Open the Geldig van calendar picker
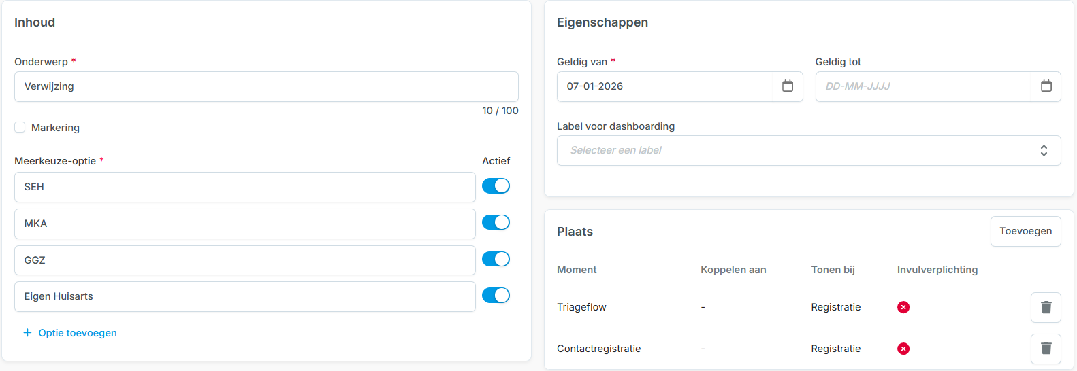Screen dimensions: 1077x371 pyautogui.click(x=788, y=86)
